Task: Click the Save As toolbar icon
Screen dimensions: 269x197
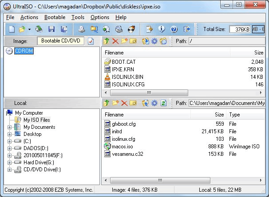Action: 64,29
